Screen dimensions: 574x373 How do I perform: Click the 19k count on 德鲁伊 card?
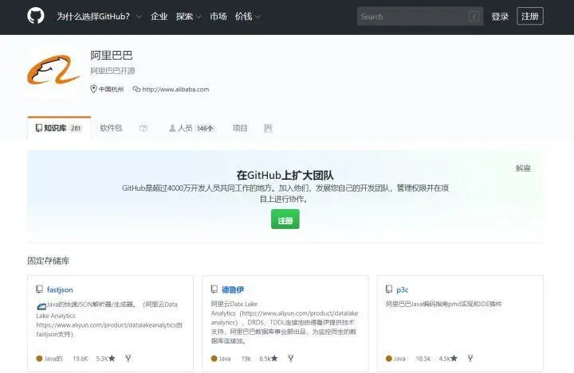coord(246,359)
